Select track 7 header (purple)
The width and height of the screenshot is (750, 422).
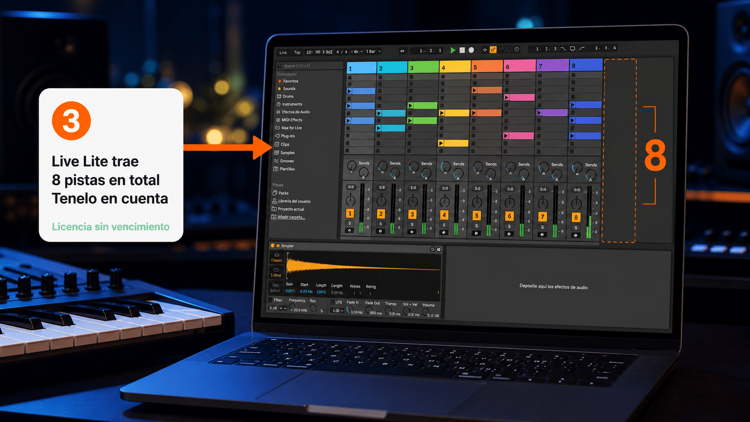tap(553, 65)
